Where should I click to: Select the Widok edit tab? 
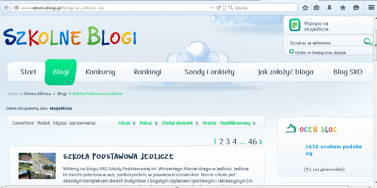pyautogui.click(x=43, y=123)
